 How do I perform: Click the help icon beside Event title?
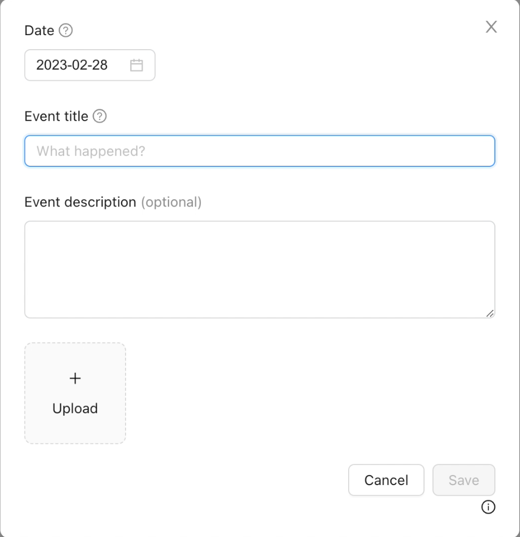click(99, 116)
